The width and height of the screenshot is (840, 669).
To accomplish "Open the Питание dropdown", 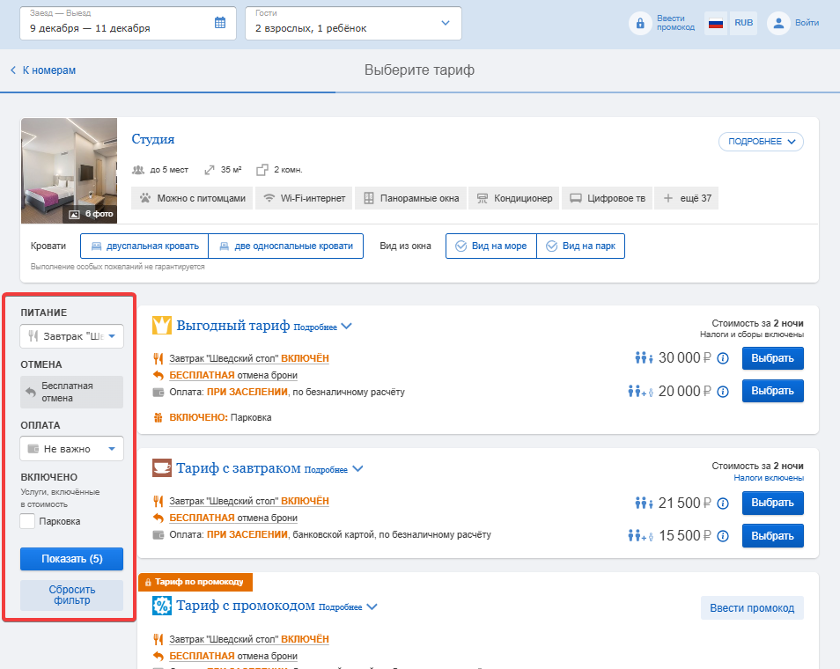I will 72,336.
